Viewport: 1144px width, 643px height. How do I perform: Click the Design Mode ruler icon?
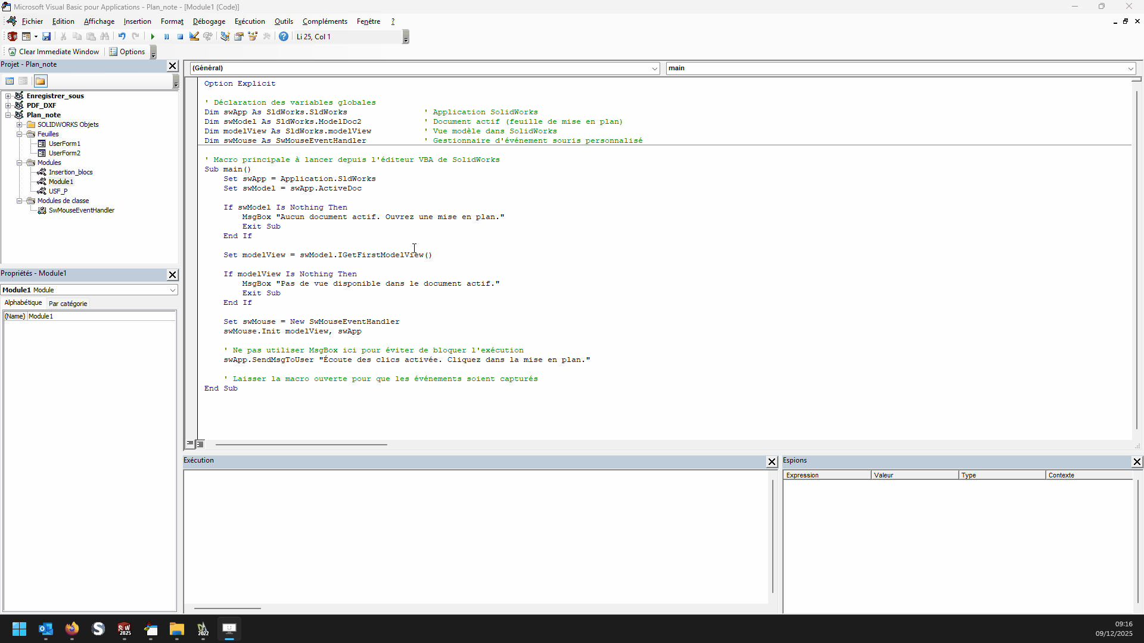click(x=194, y=37)
